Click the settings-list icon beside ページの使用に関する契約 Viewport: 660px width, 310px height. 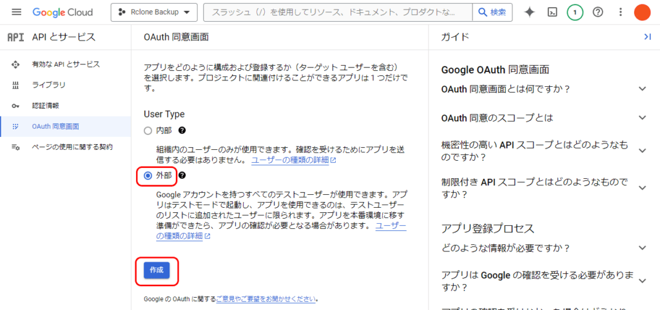coord(15,147)
